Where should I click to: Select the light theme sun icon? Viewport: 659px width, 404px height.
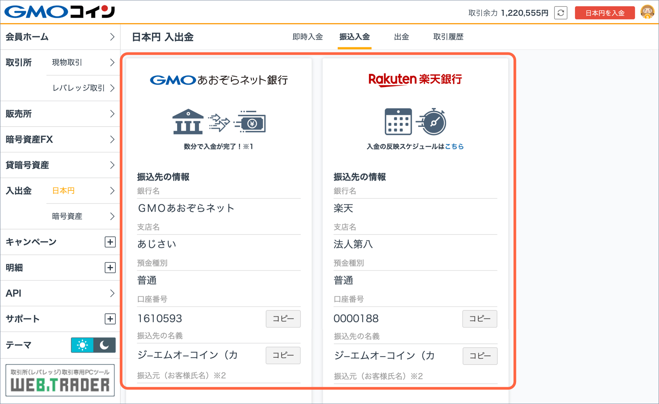pyautogui.click(x=82, y=345)
